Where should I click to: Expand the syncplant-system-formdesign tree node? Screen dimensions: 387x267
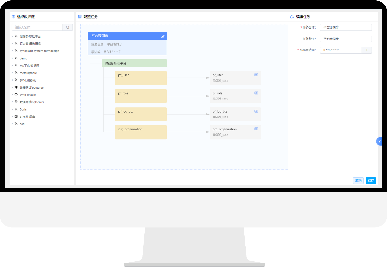[x=12, y=51]
